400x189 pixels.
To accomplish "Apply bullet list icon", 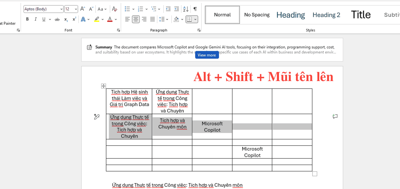I will tap(127, 9).
